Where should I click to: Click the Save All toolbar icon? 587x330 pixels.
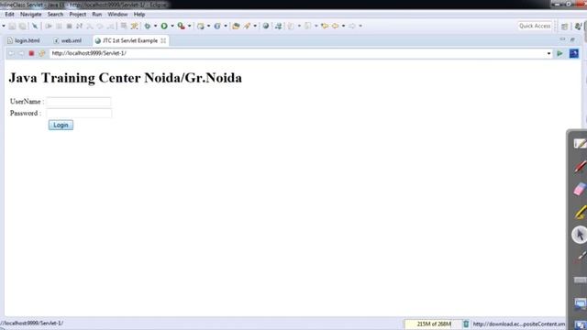coord(22,27)
